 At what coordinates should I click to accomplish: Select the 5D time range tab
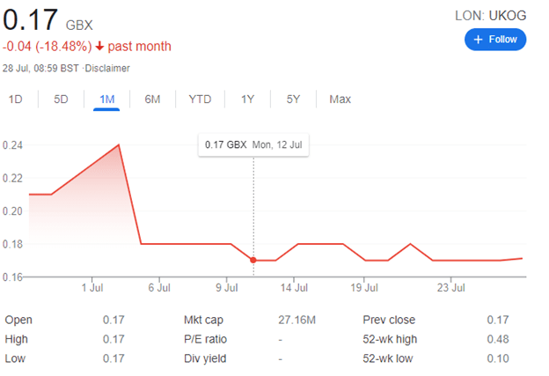(x=61, y=100)
